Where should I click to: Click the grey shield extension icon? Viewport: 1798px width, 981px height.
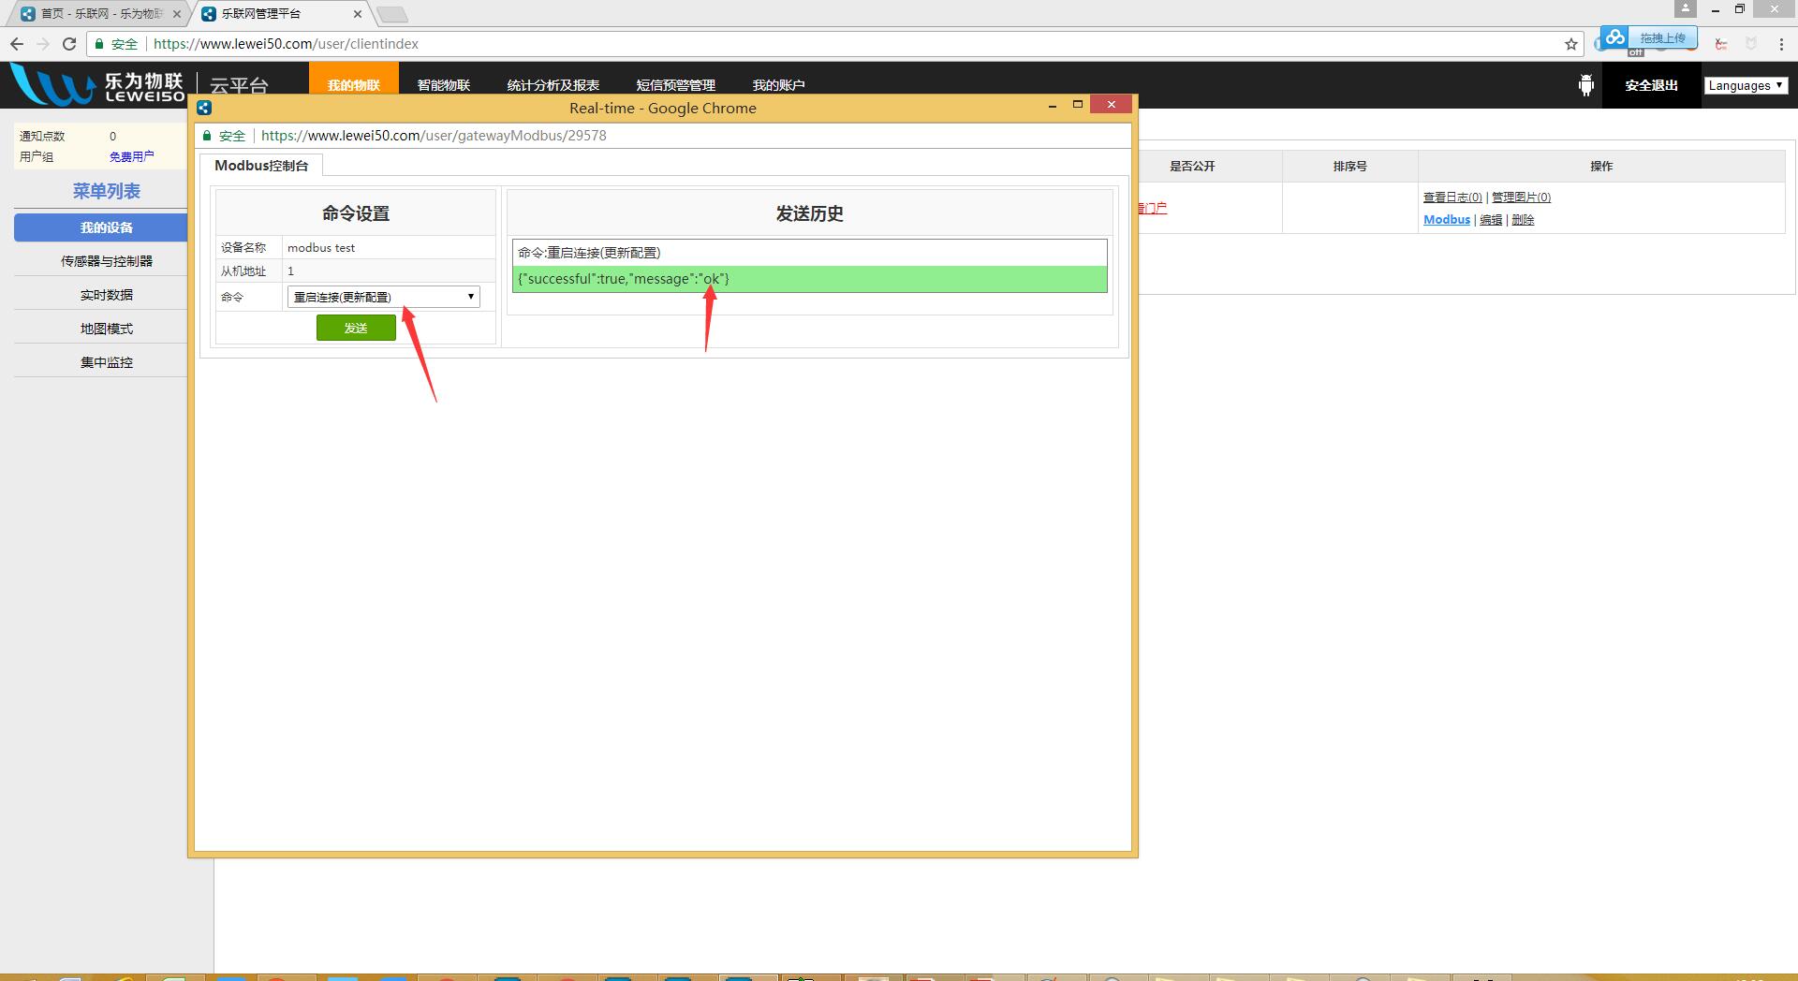click(1751, 44)
